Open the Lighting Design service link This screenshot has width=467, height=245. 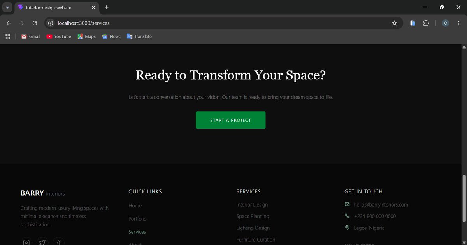click(x=253, y=228)
